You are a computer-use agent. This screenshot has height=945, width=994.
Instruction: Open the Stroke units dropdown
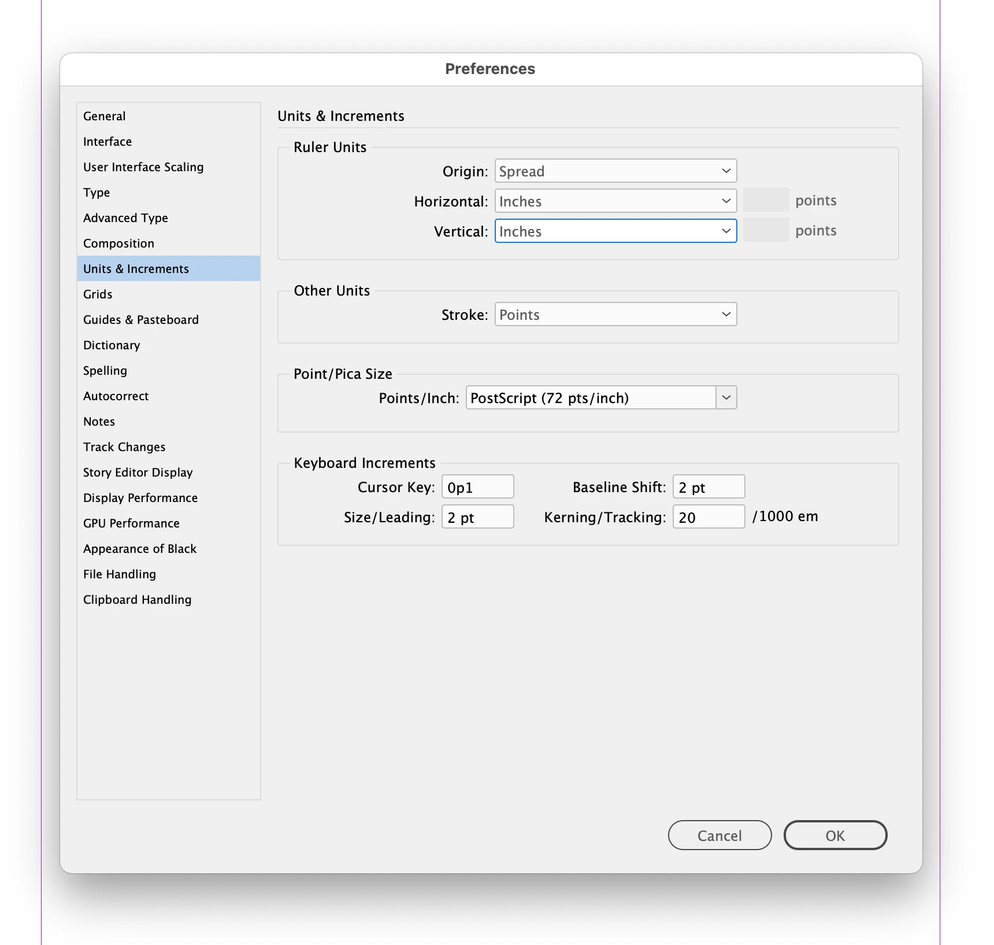615,315
